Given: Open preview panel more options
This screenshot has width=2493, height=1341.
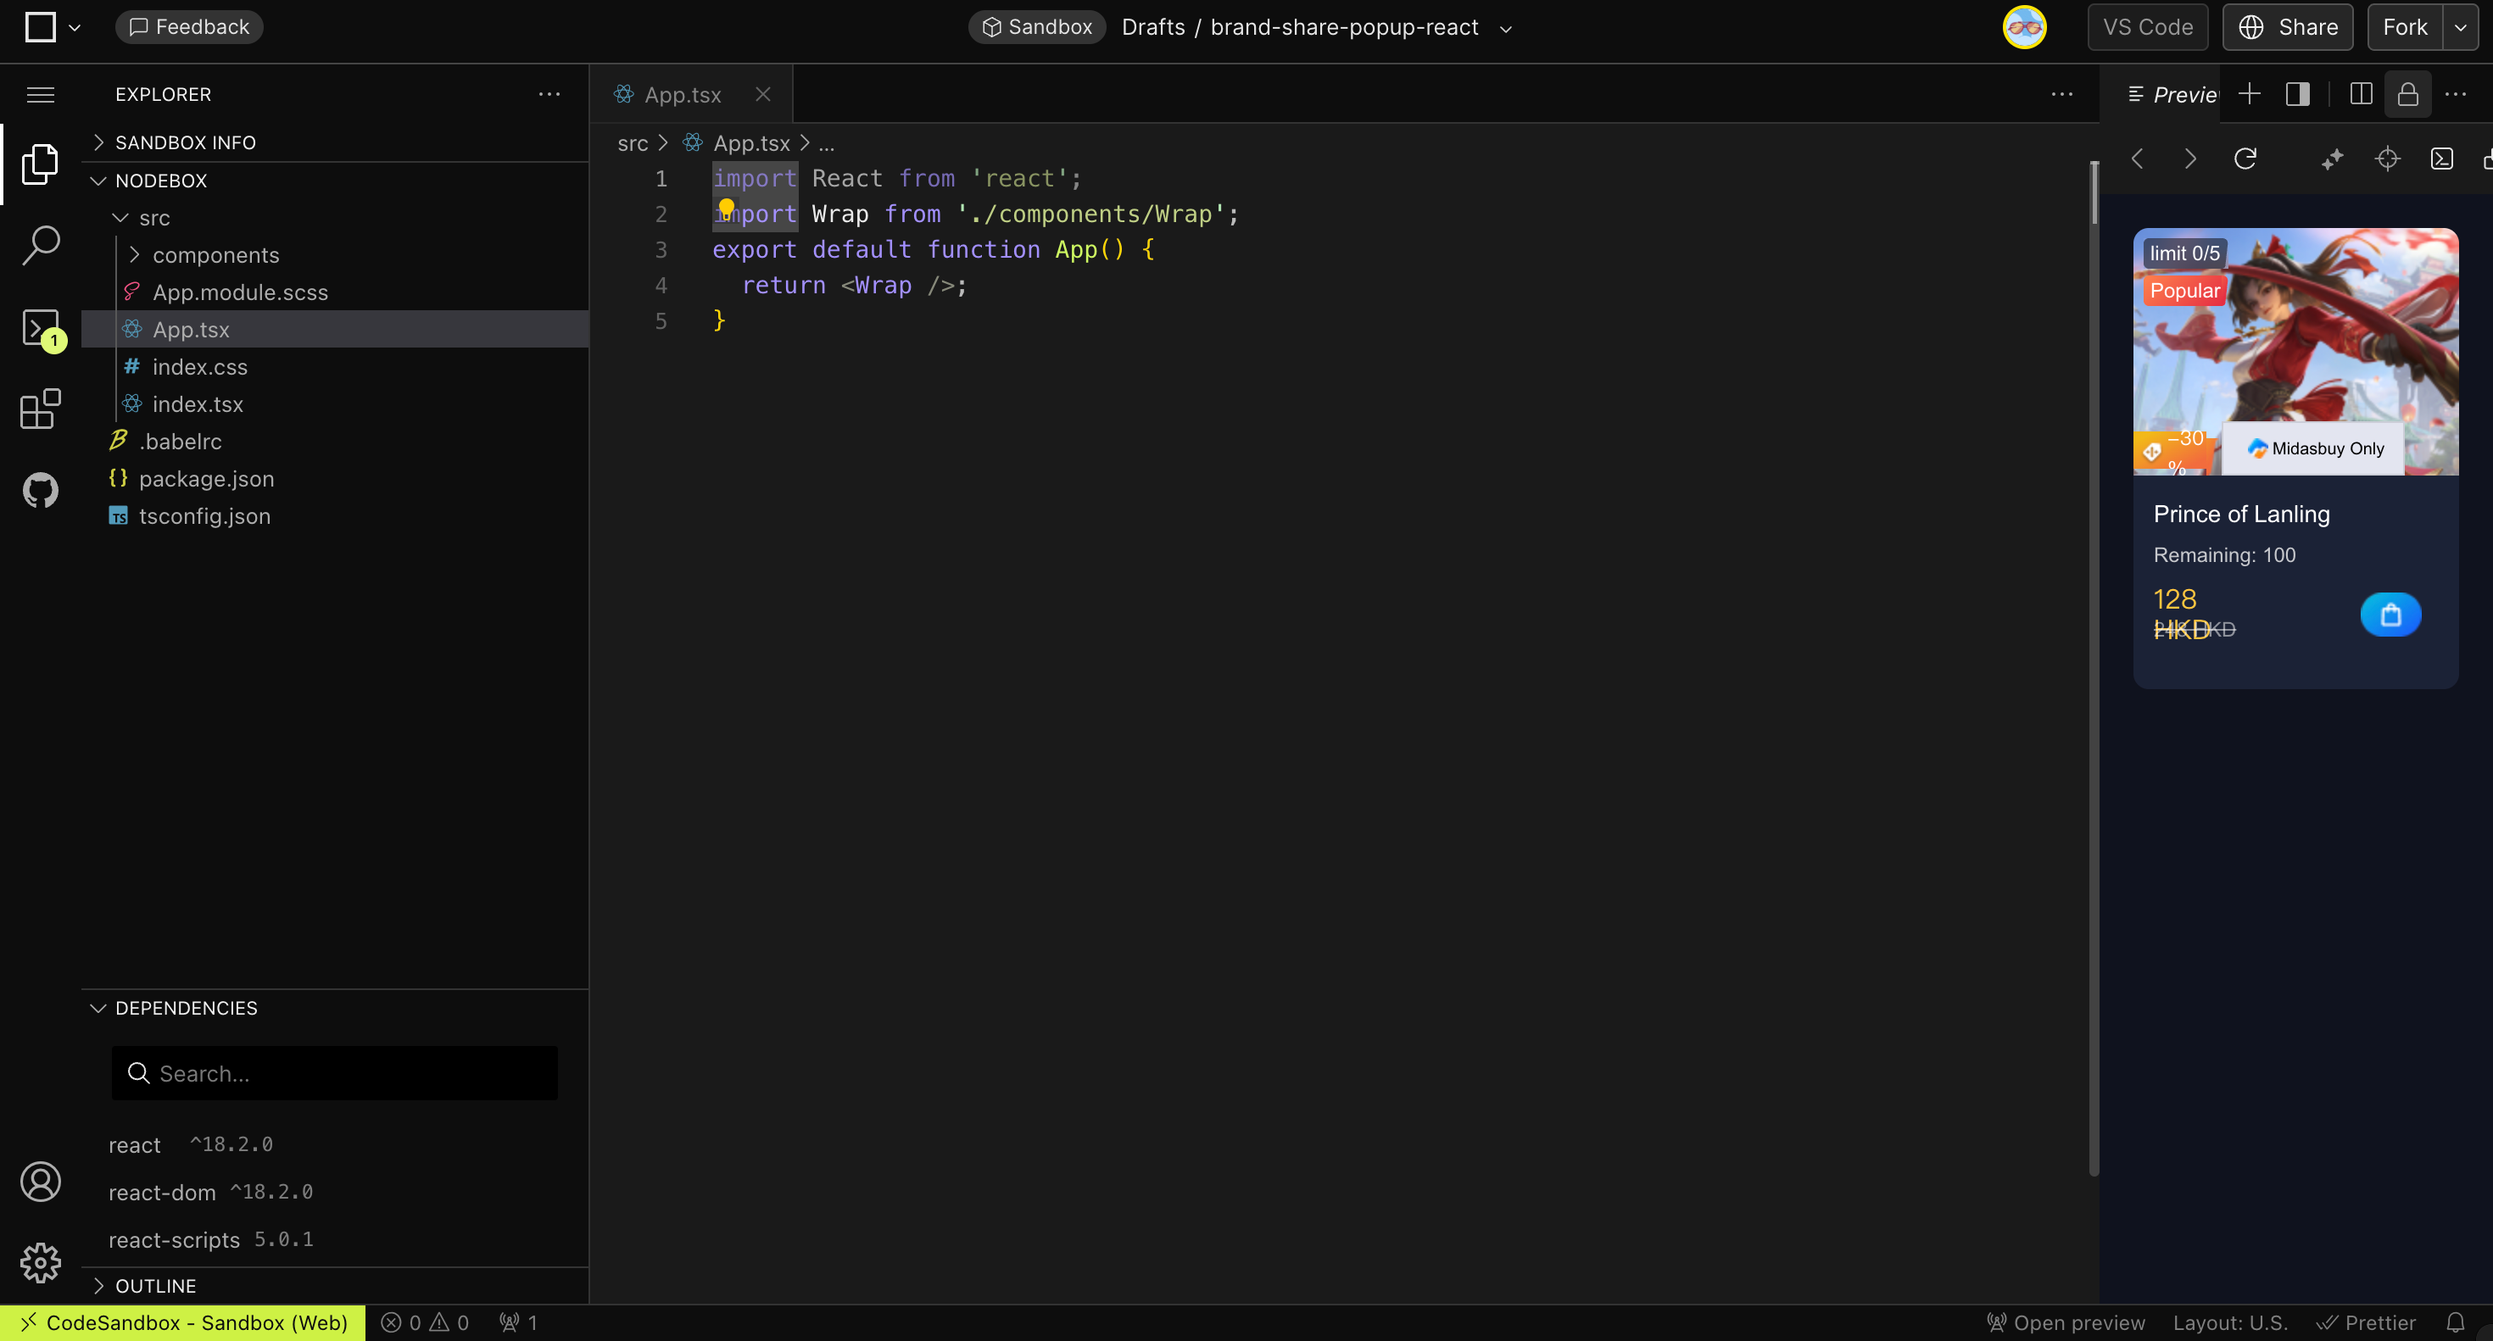Looking at the screenshot, I should click(2455, 94).
